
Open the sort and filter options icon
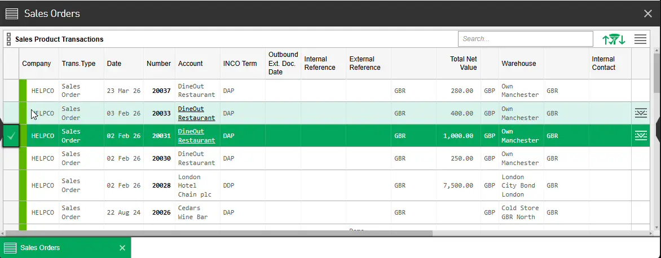pos(614,39)
